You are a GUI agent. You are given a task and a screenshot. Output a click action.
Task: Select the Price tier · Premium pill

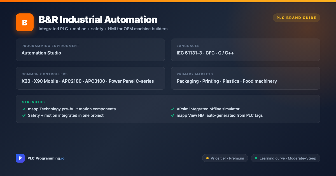pos(225,158)
